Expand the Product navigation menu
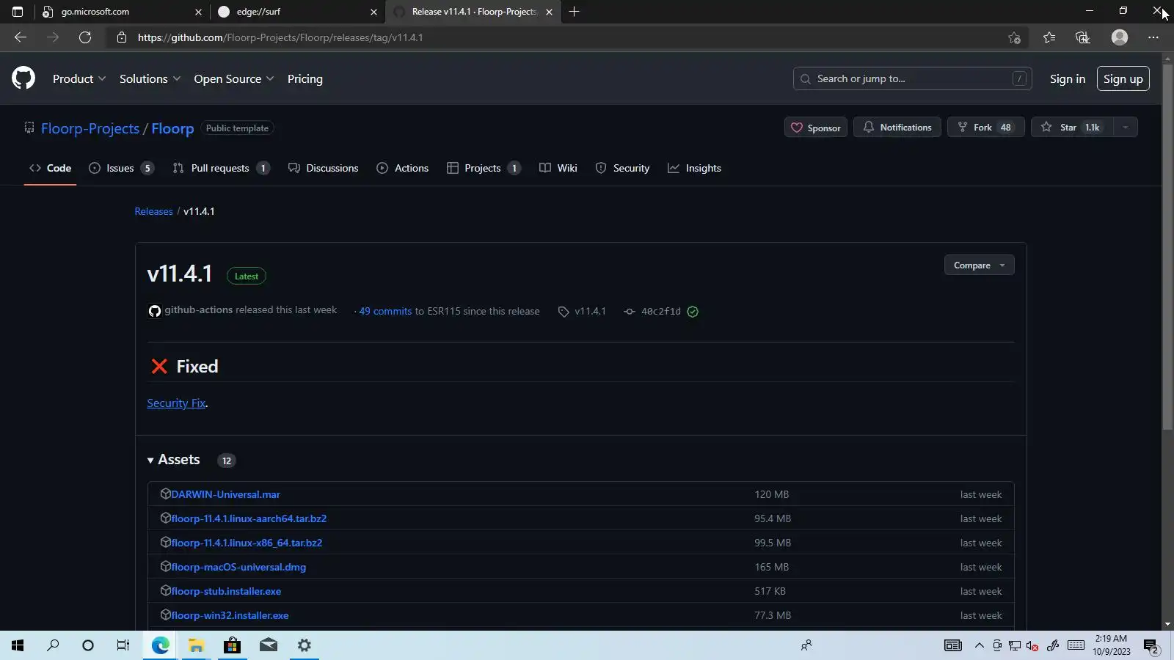Viewport: 1174px width, 660px height. pyautogui.click(x=79, y=78)
